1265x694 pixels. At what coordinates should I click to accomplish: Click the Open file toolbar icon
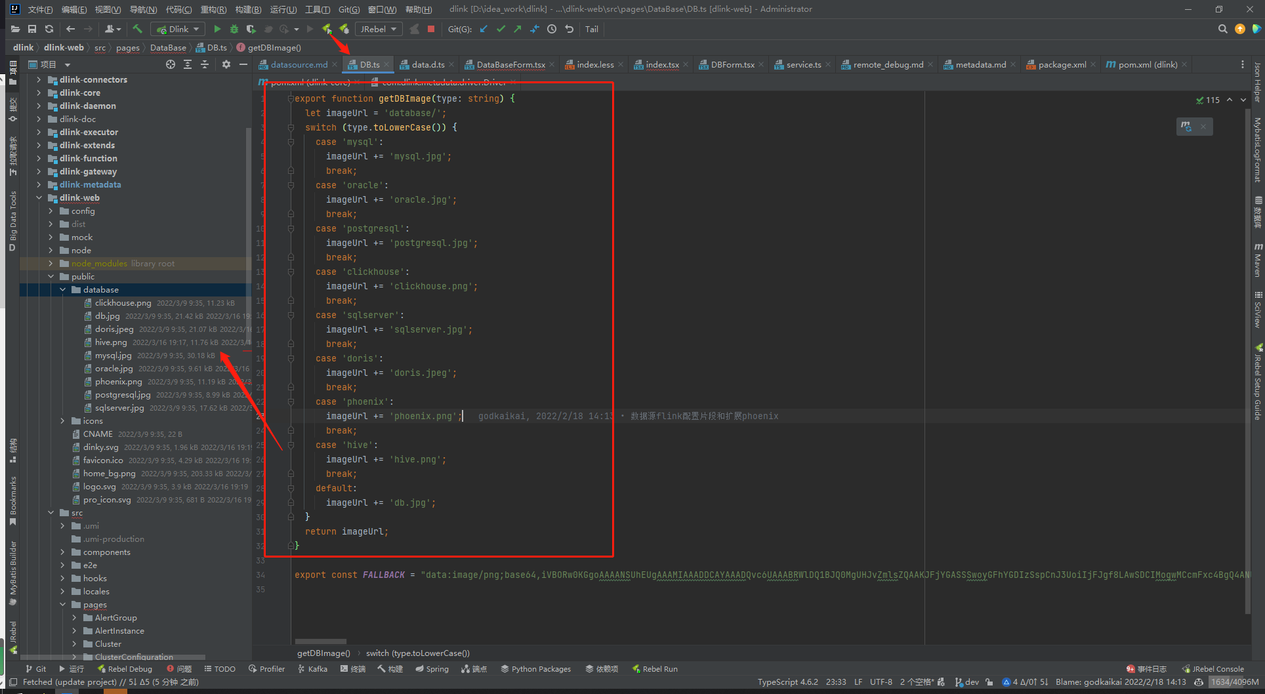(15, 29)
